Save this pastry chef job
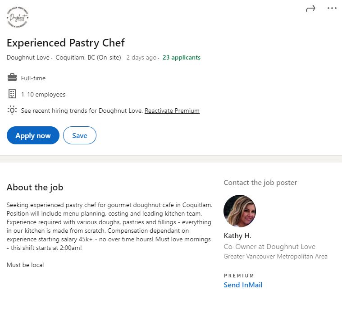This screenshot has width=342, height=309. (80, 135)
